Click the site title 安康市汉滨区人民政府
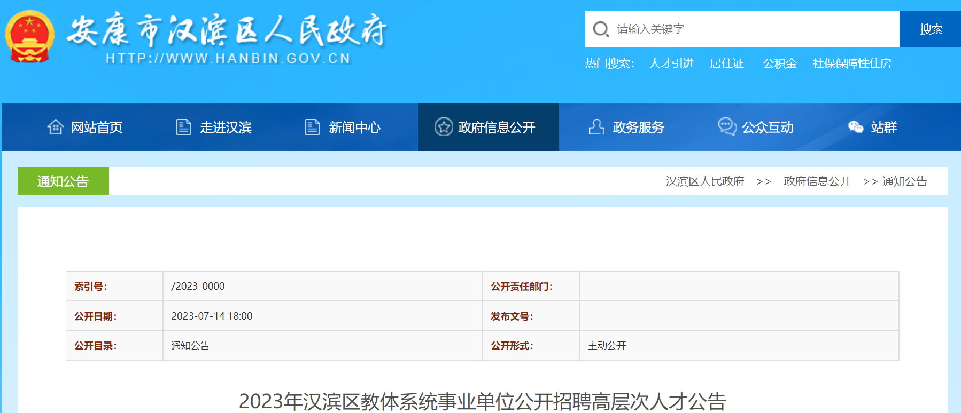 (x=227, y=30)
